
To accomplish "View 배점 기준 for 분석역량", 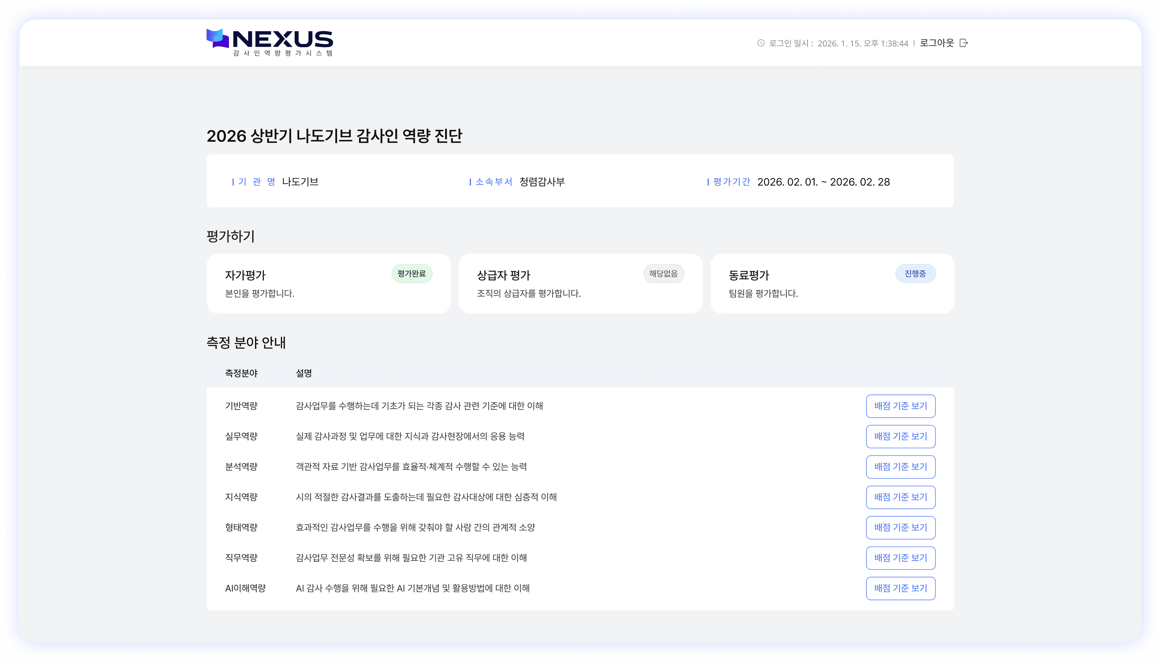I will (901, 466).
